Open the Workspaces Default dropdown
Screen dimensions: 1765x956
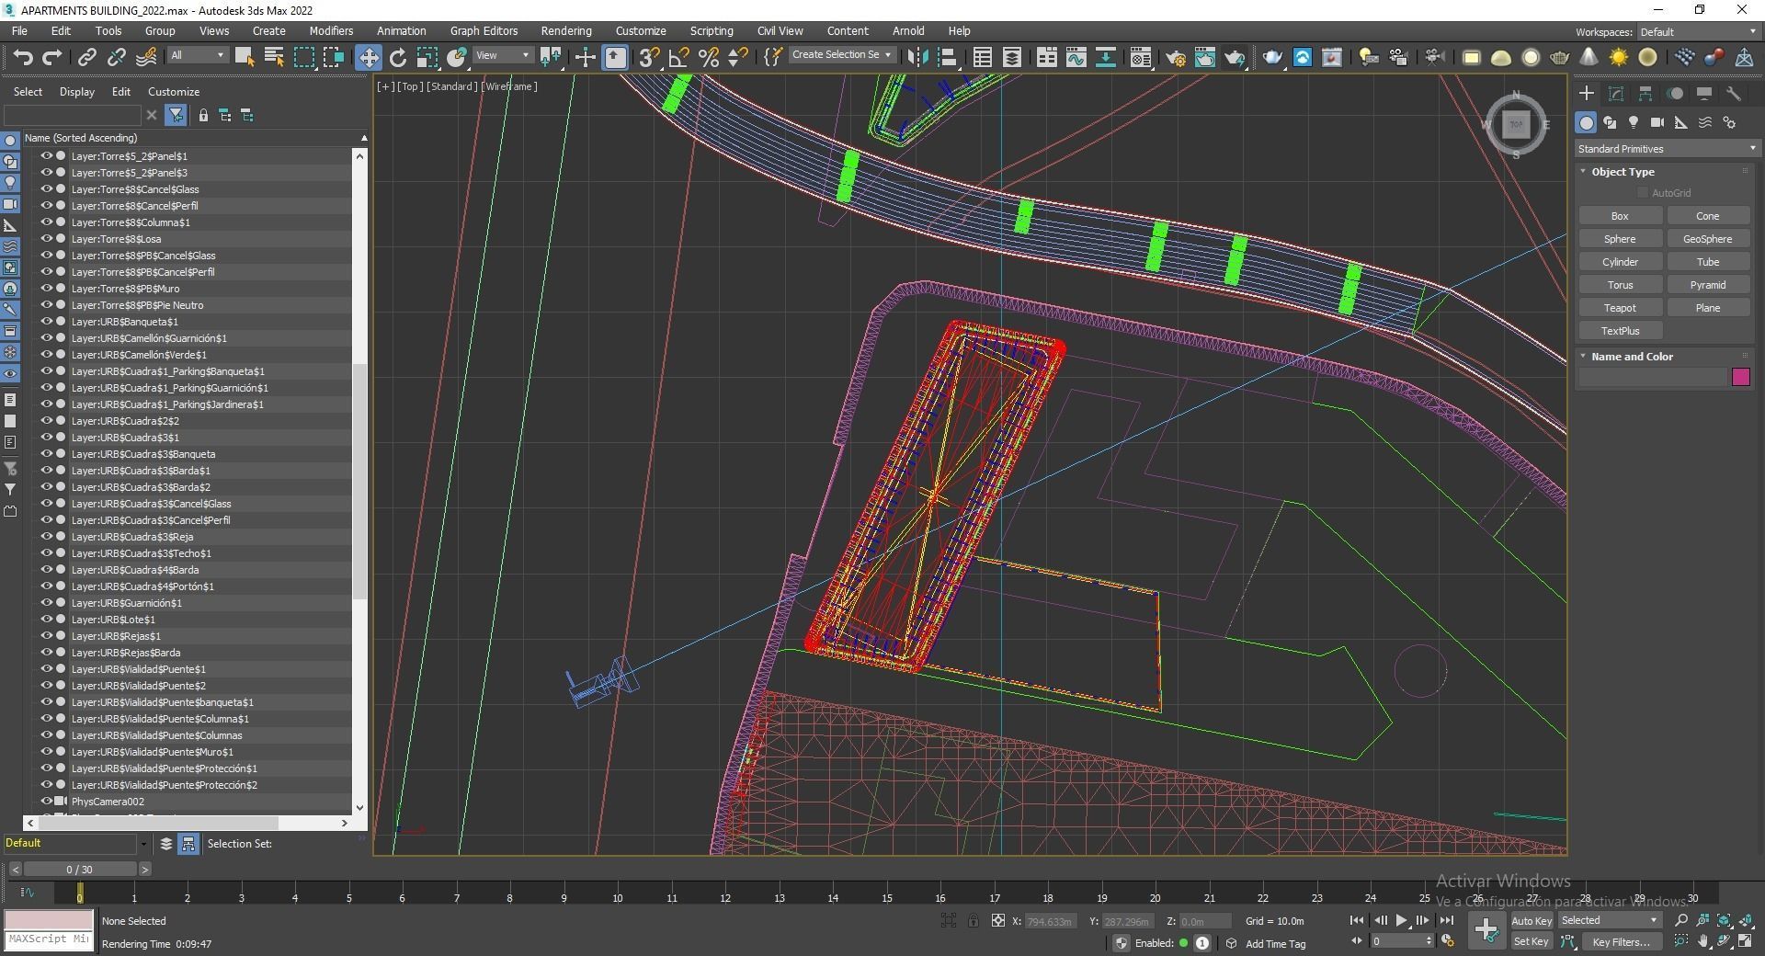pos(1698,32)
